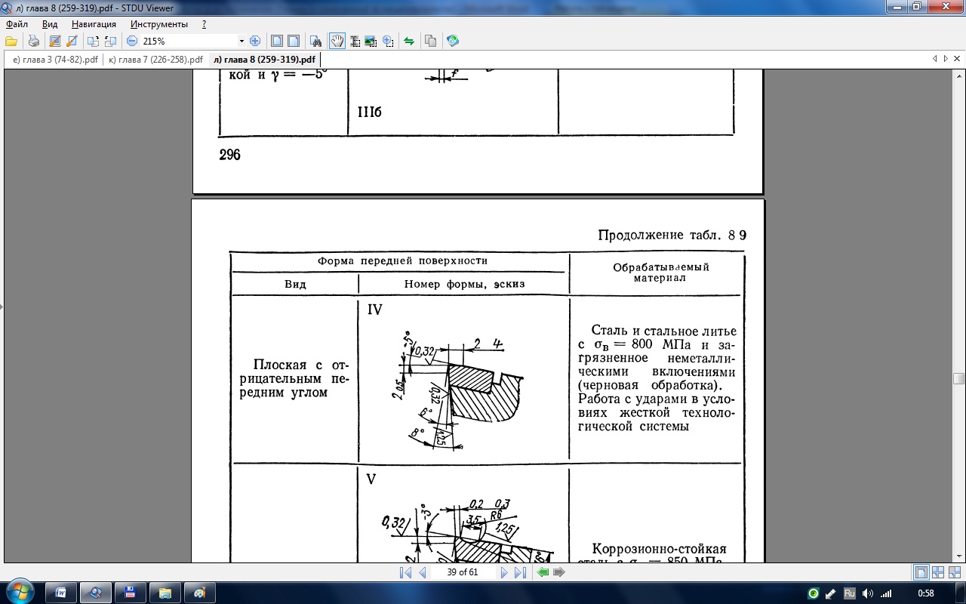Go to last page button
966x604 pixels.
coord(520,572)
